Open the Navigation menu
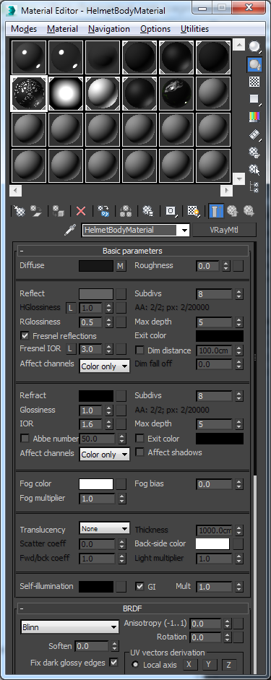Image resolution: width=271 pixels, height=680 pixels. (x=109, y=29)
